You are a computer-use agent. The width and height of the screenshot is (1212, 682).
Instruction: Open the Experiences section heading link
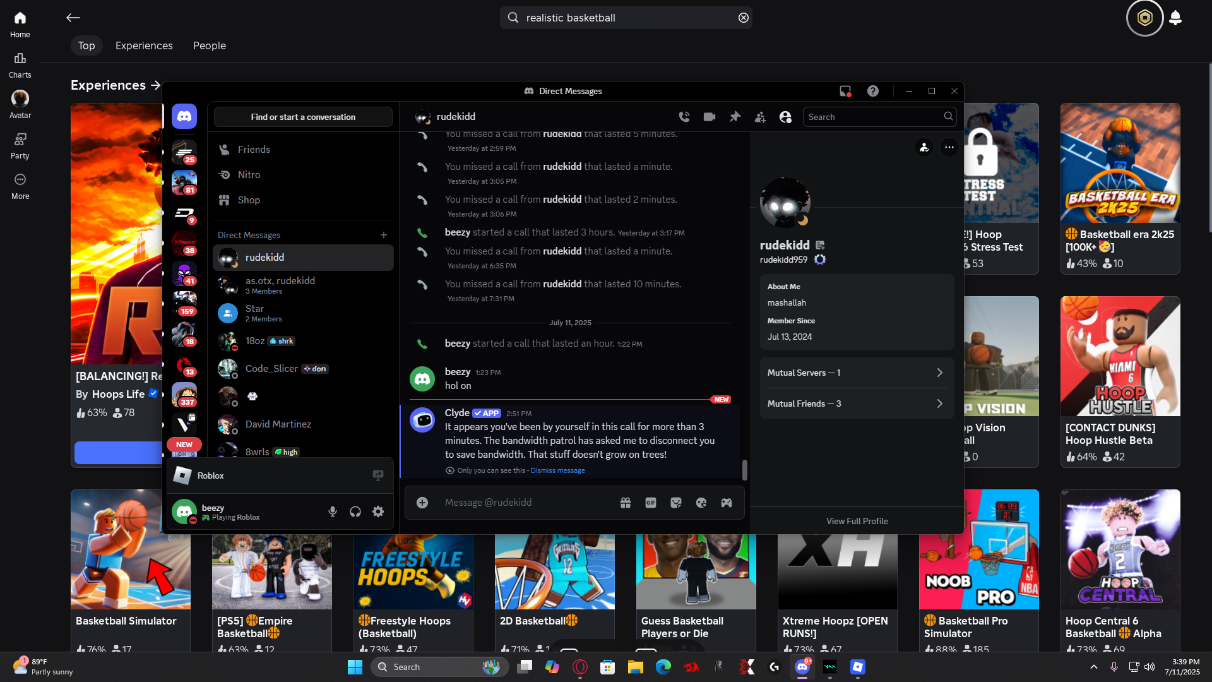pos(115,85)
